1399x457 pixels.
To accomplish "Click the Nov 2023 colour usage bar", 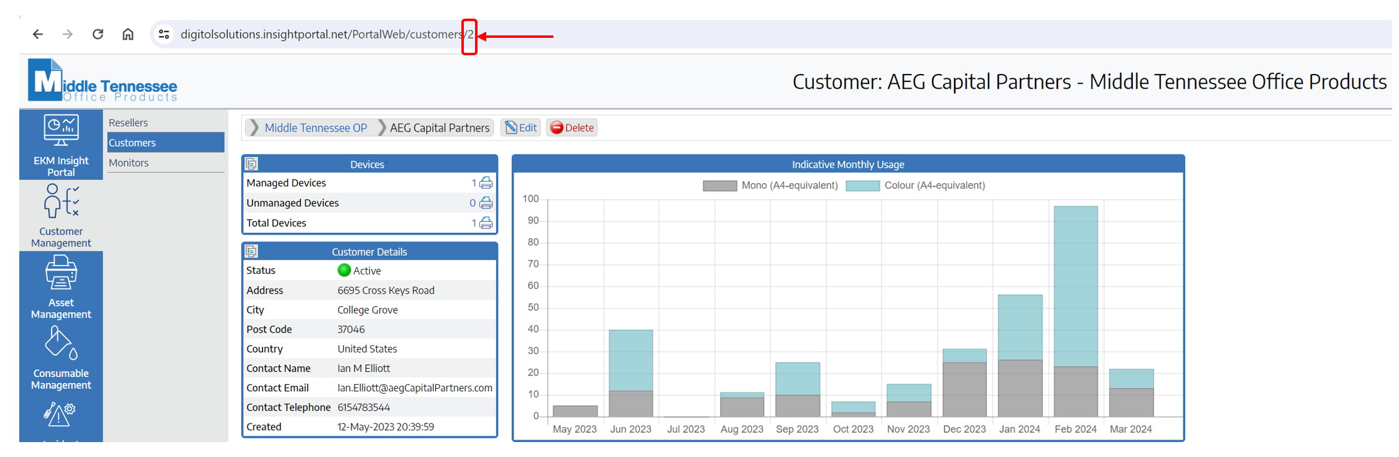I will pos(909,393).
